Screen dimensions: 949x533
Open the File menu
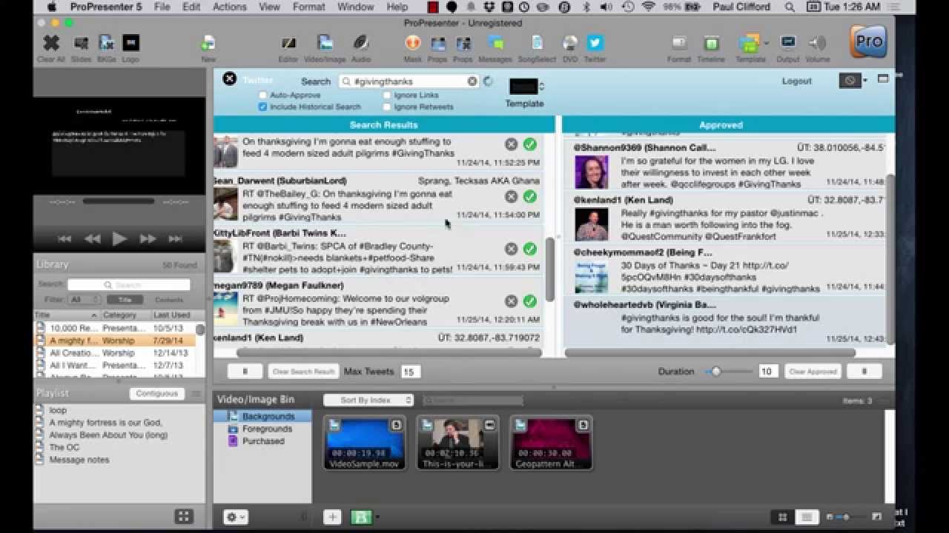pos(162,7)
